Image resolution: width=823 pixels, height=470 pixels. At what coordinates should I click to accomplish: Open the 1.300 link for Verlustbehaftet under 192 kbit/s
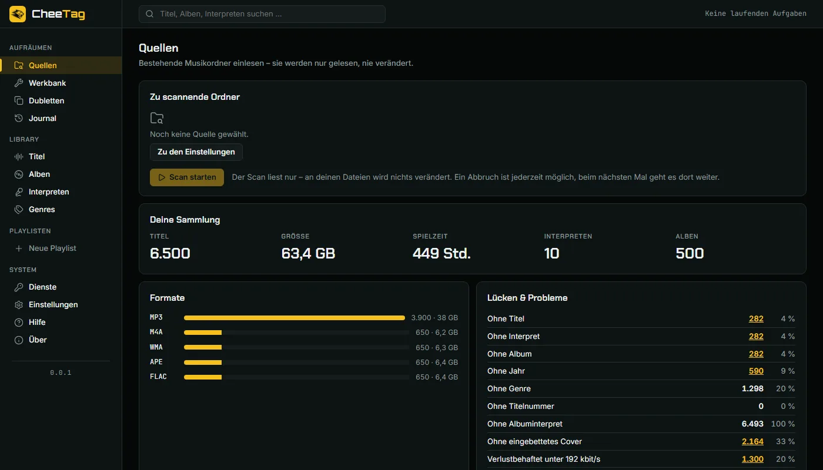(x=752, y=459)
